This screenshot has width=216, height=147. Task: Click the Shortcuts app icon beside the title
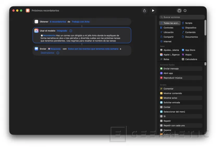28,11
